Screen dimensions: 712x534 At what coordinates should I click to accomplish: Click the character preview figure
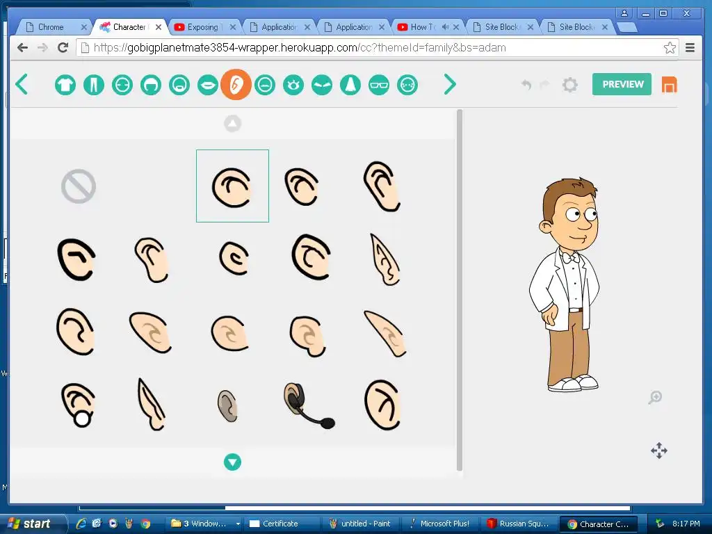click(x=565, y=284)
